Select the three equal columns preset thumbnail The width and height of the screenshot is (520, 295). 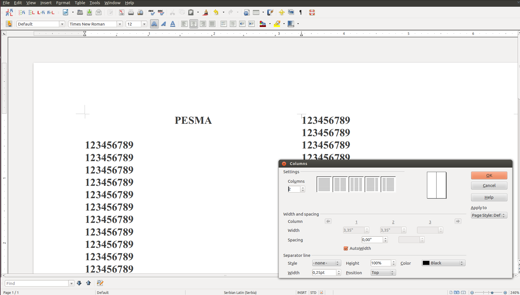(356, 184)
